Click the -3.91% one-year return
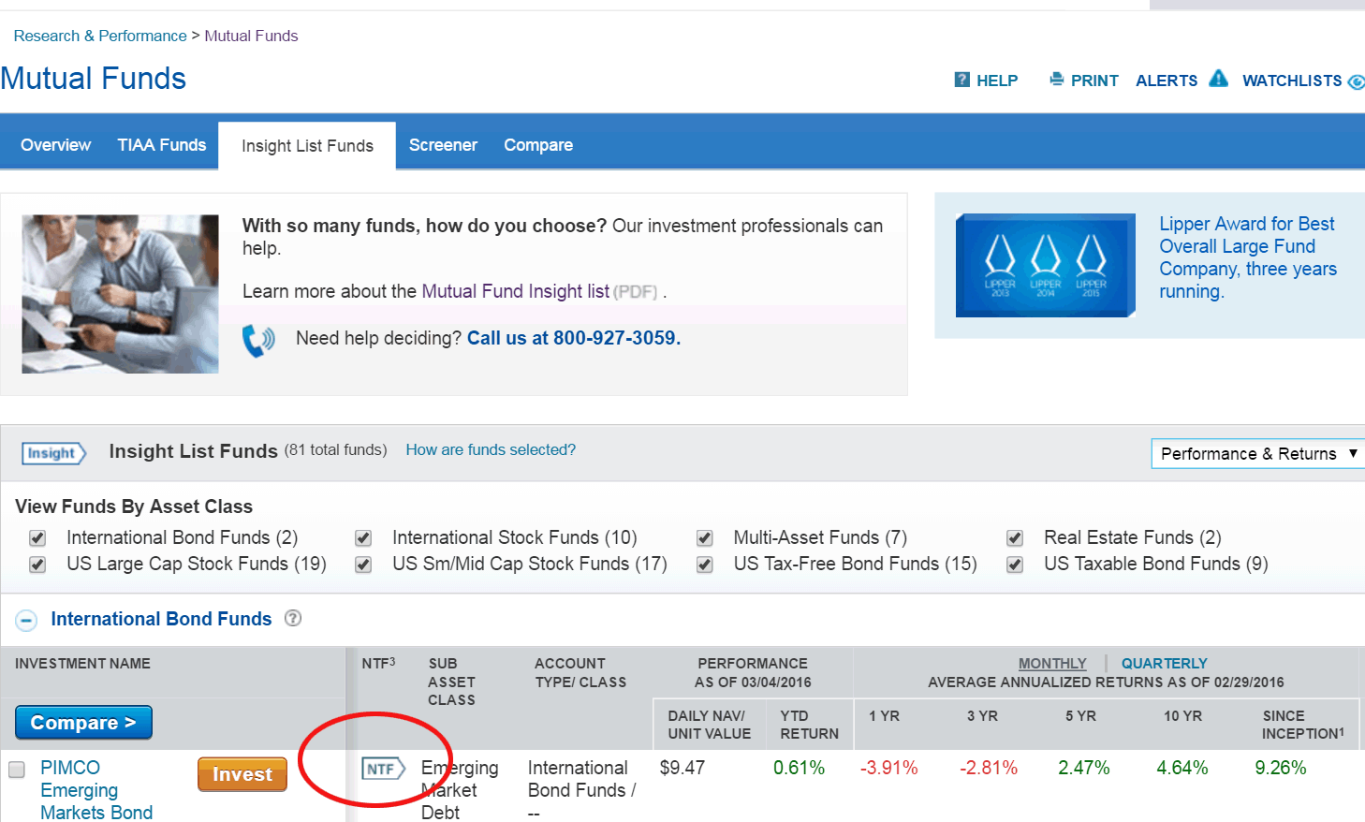1365x822 pixels. [x=888, y=768]
